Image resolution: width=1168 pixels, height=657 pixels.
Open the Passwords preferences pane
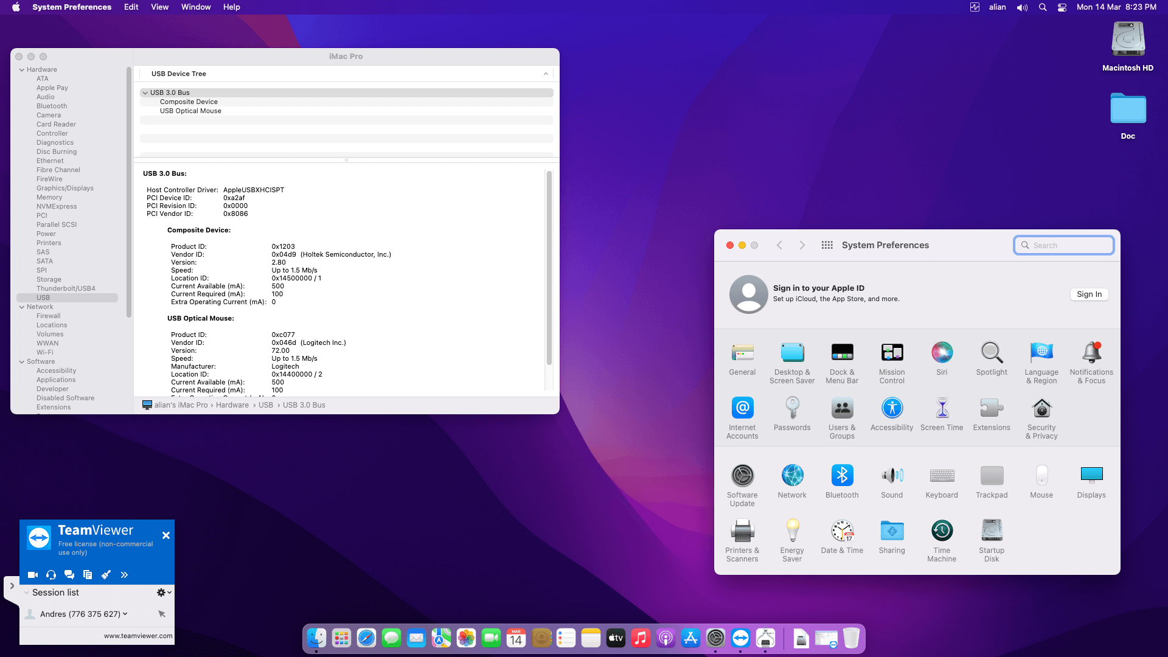[792, 414]
